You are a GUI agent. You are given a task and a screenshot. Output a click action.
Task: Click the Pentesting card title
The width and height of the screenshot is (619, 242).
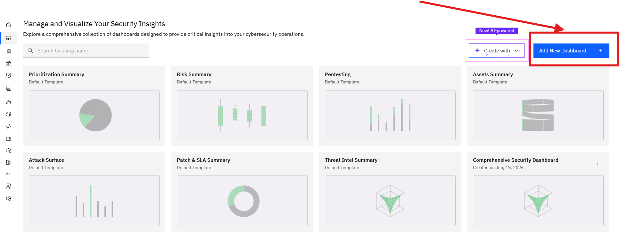coord(338,74)
